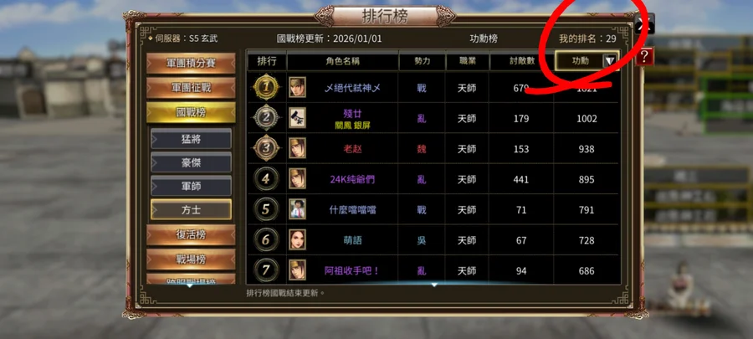
Task: Click the rank 2 silver medal icon
Action: (x=267, y=118)
